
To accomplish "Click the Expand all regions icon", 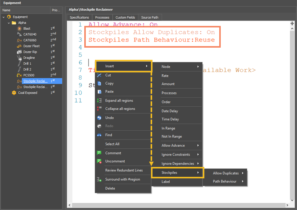I will tap(99, 101).
